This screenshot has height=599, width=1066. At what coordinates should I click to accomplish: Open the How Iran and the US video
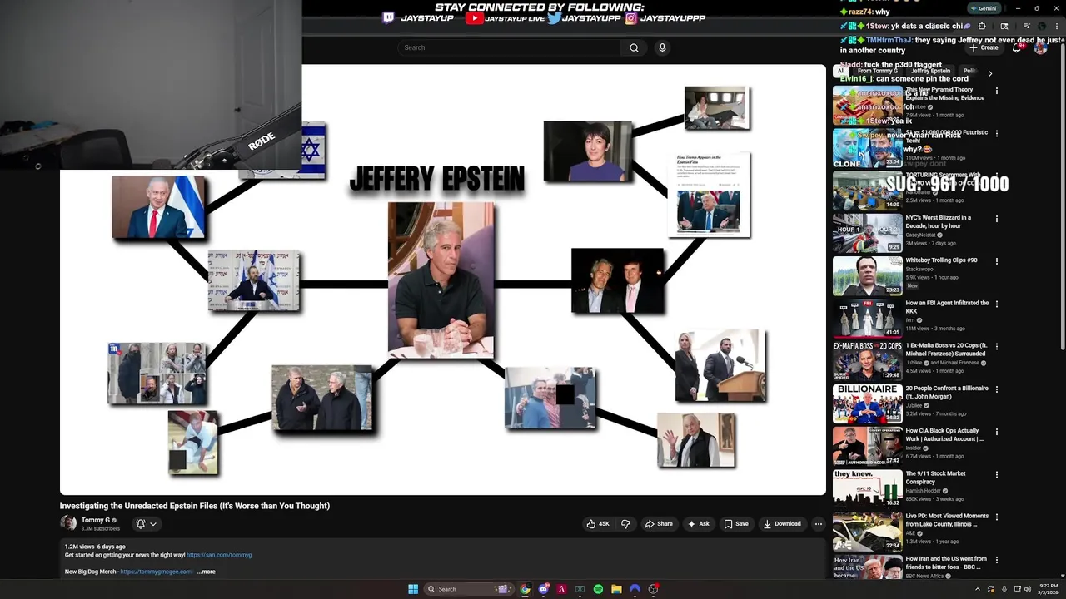pos(946,562)
